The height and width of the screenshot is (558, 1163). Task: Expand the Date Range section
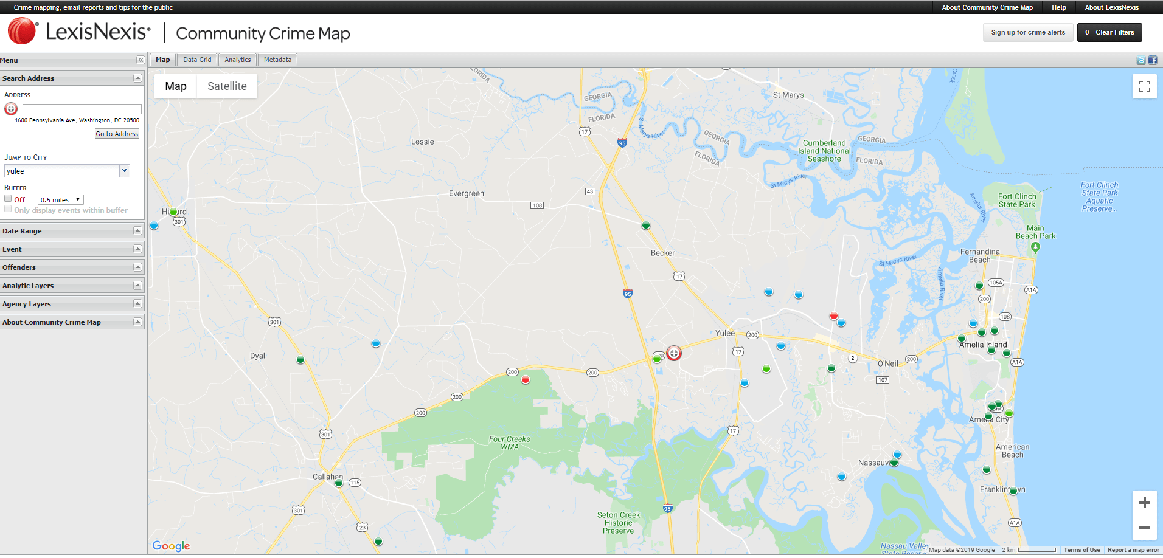[137, 230]
